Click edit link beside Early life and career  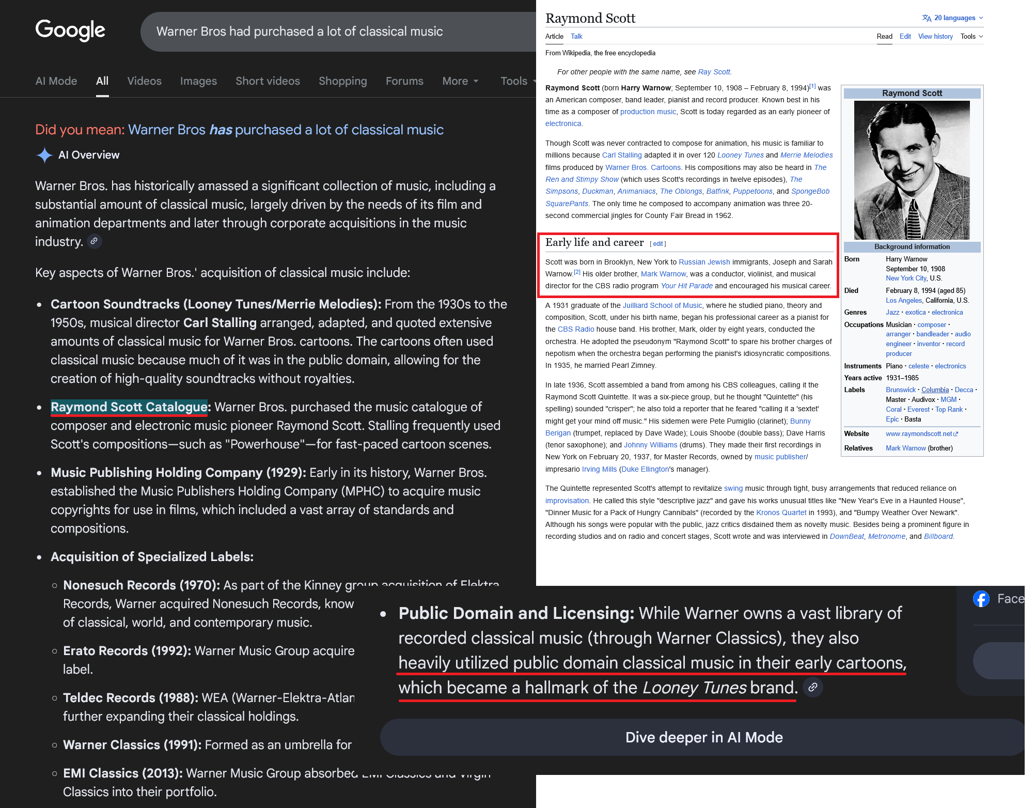657,244
